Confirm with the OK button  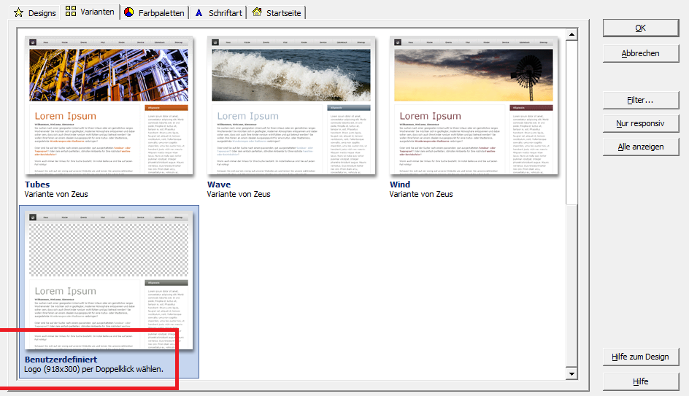click(641, 28)
